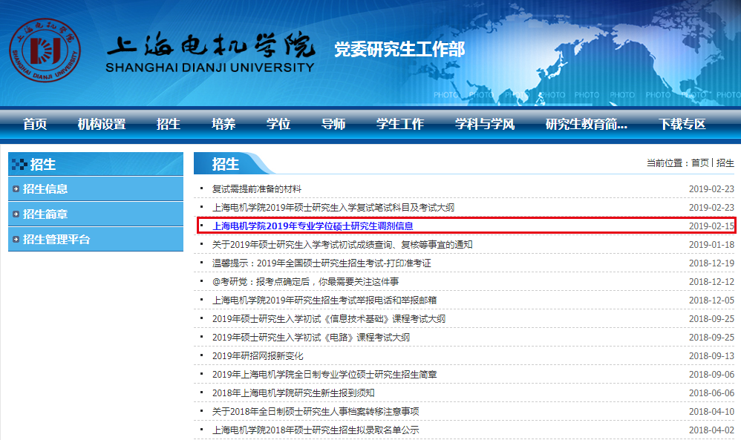This screenshot has height=440, width=741.
Task: Open 2018年研究生新生报到须知 article
Action: point(293,393)
